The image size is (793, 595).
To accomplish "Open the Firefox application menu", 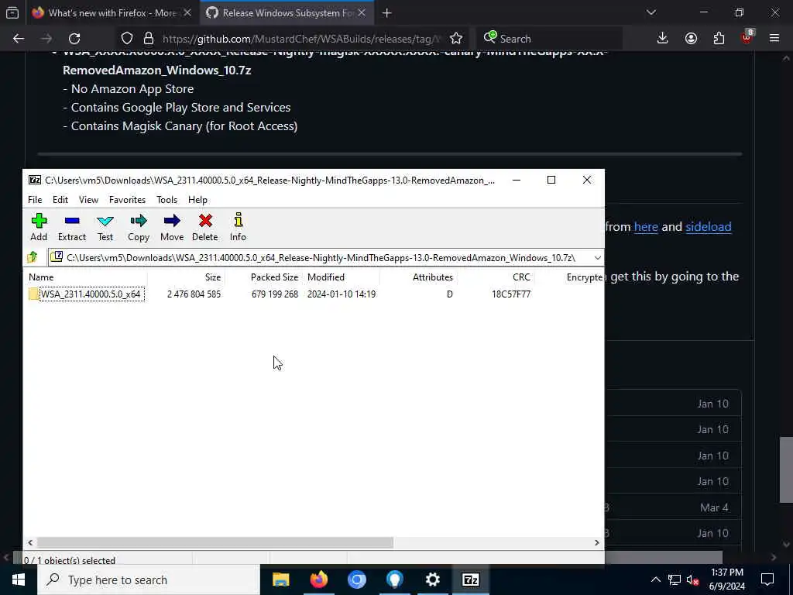I will click(774, 39).
